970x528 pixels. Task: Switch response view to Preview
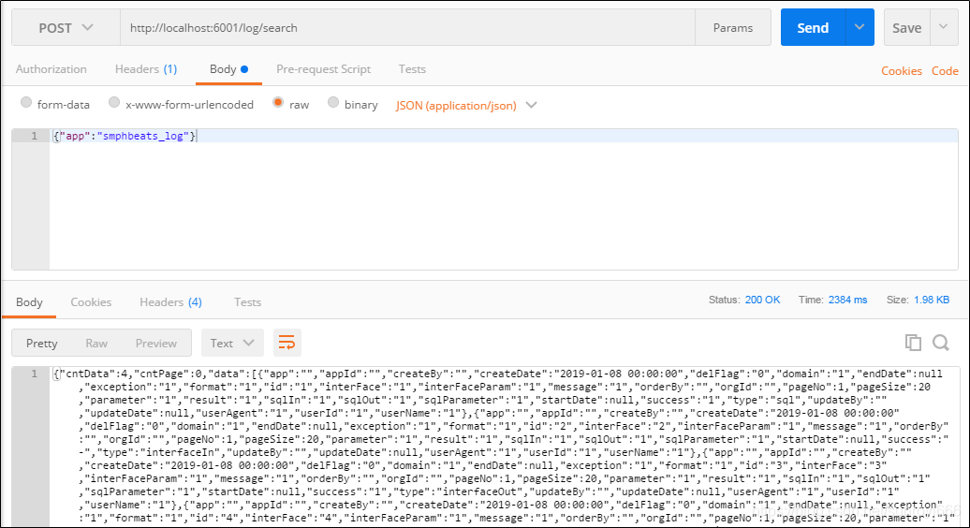pos(155,344)
